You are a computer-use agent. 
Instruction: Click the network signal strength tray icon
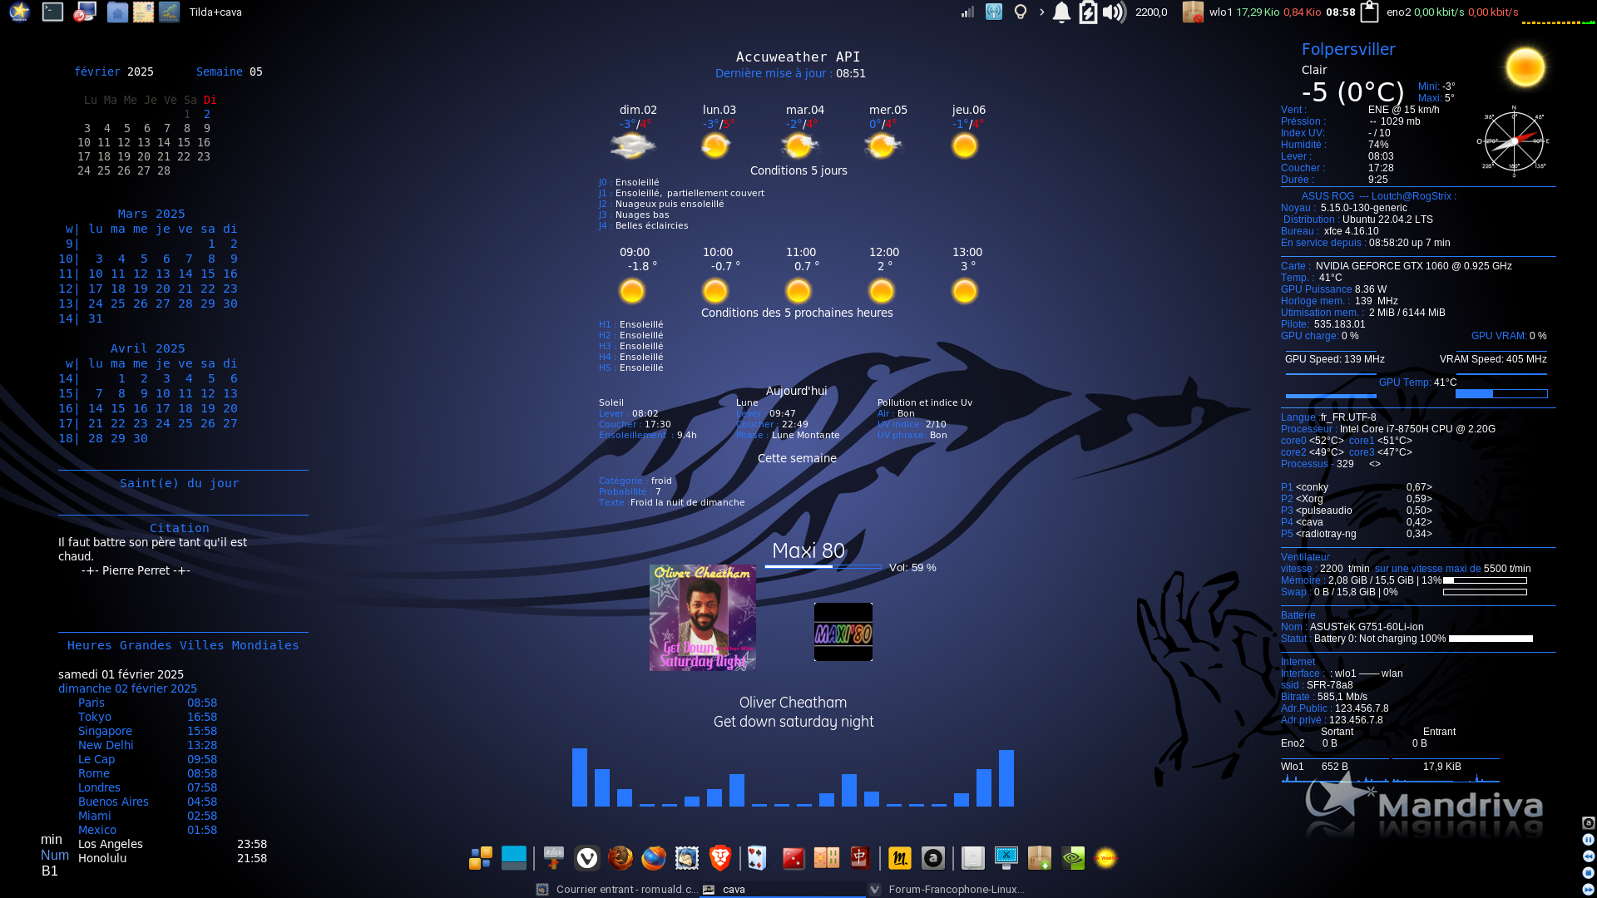967,12
